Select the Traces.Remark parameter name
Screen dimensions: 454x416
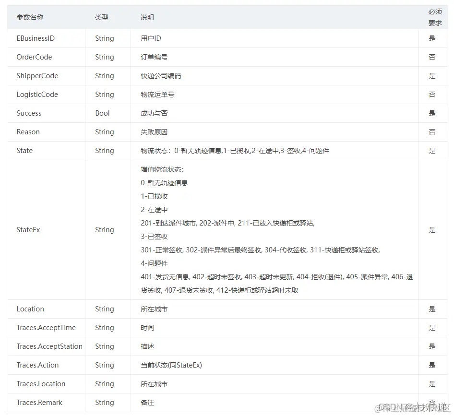click(x=39, y=403)
